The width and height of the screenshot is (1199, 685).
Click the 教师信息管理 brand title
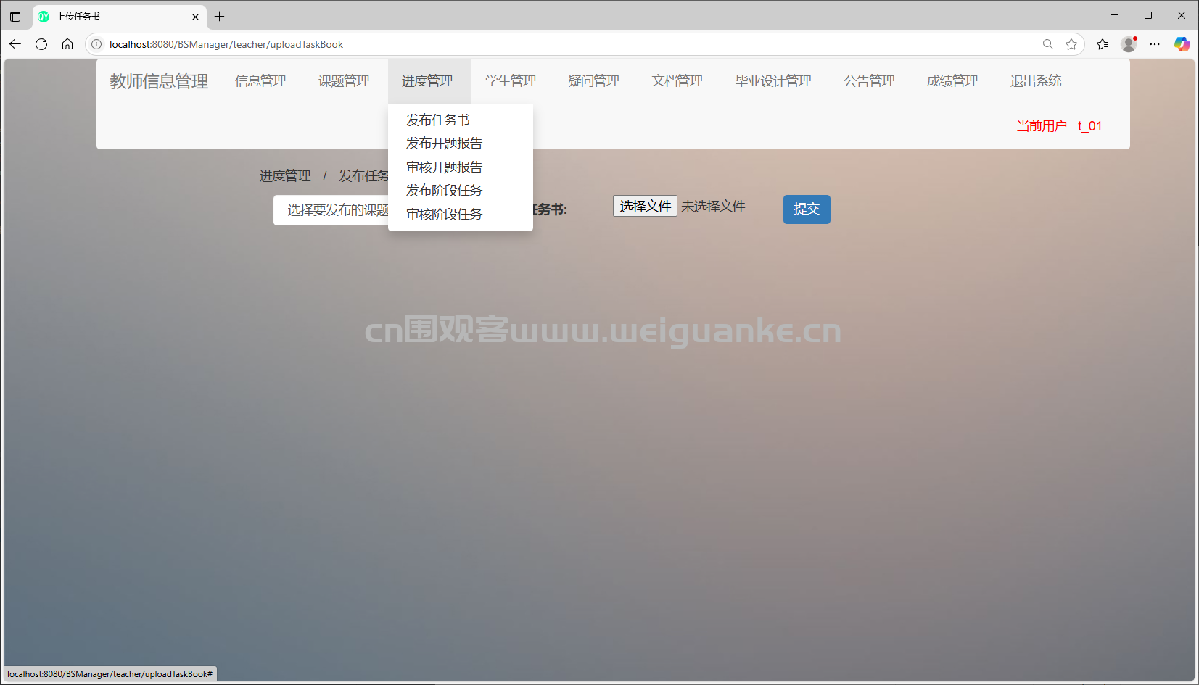159,81
